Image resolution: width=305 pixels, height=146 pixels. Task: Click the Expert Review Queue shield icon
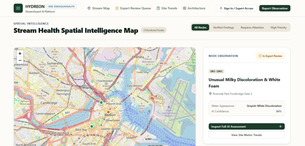pyautogui.click(x=117, y=8)
